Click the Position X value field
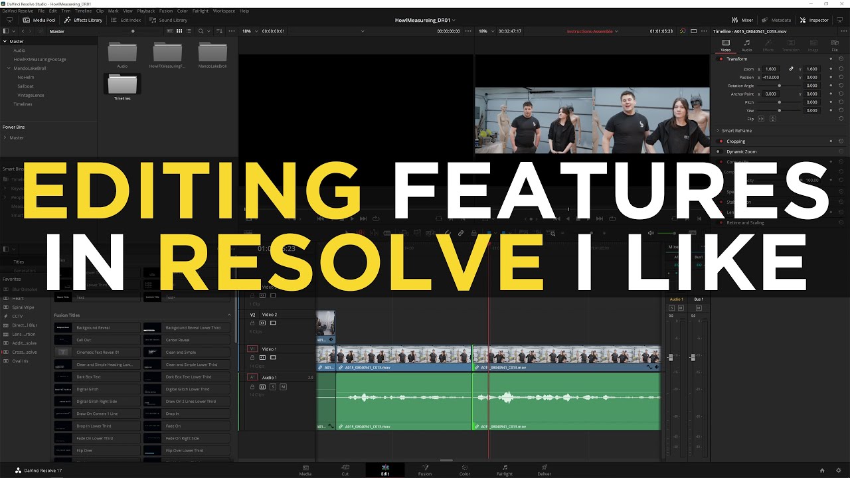 click(x=772, y=77)
